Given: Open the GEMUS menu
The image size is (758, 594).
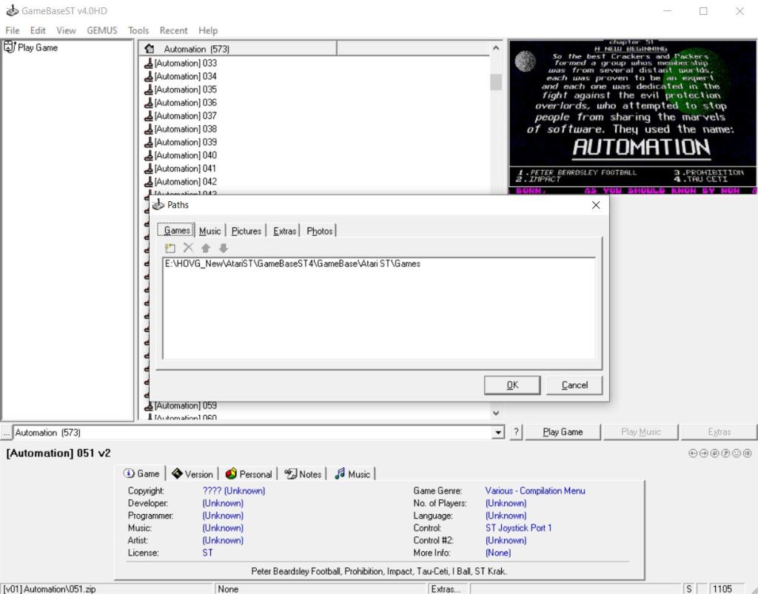Looking at the screenshot, I should 102,30.
